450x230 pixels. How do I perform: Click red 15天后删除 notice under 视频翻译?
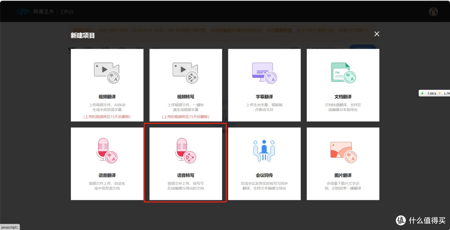pyautogui.click(x=107, y=117)
